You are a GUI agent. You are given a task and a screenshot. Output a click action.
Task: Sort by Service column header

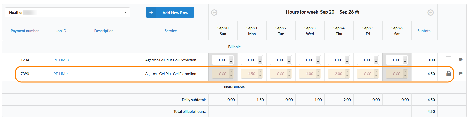point(170,31)
